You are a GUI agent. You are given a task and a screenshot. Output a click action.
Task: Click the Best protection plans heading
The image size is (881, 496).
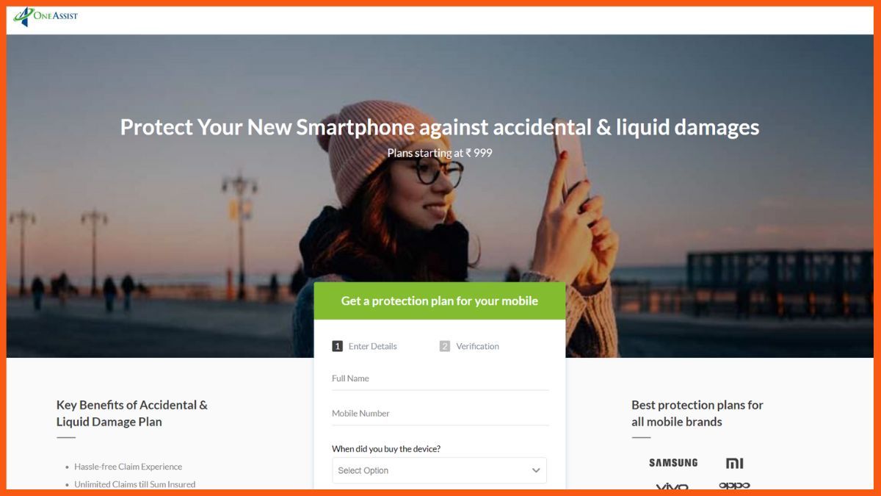(x=697, y=413)
